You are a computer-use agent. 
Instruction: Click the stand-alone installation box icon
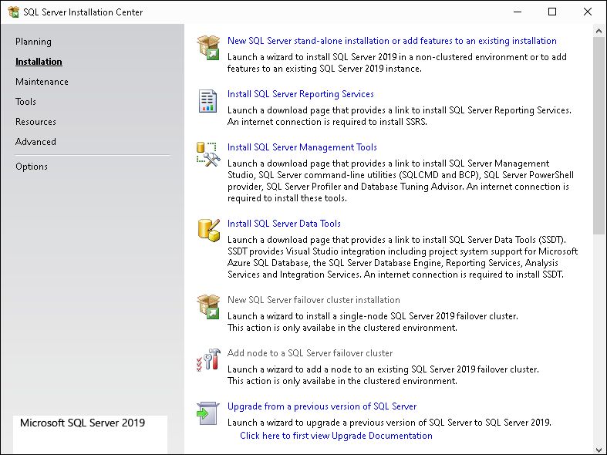(208, 48)
